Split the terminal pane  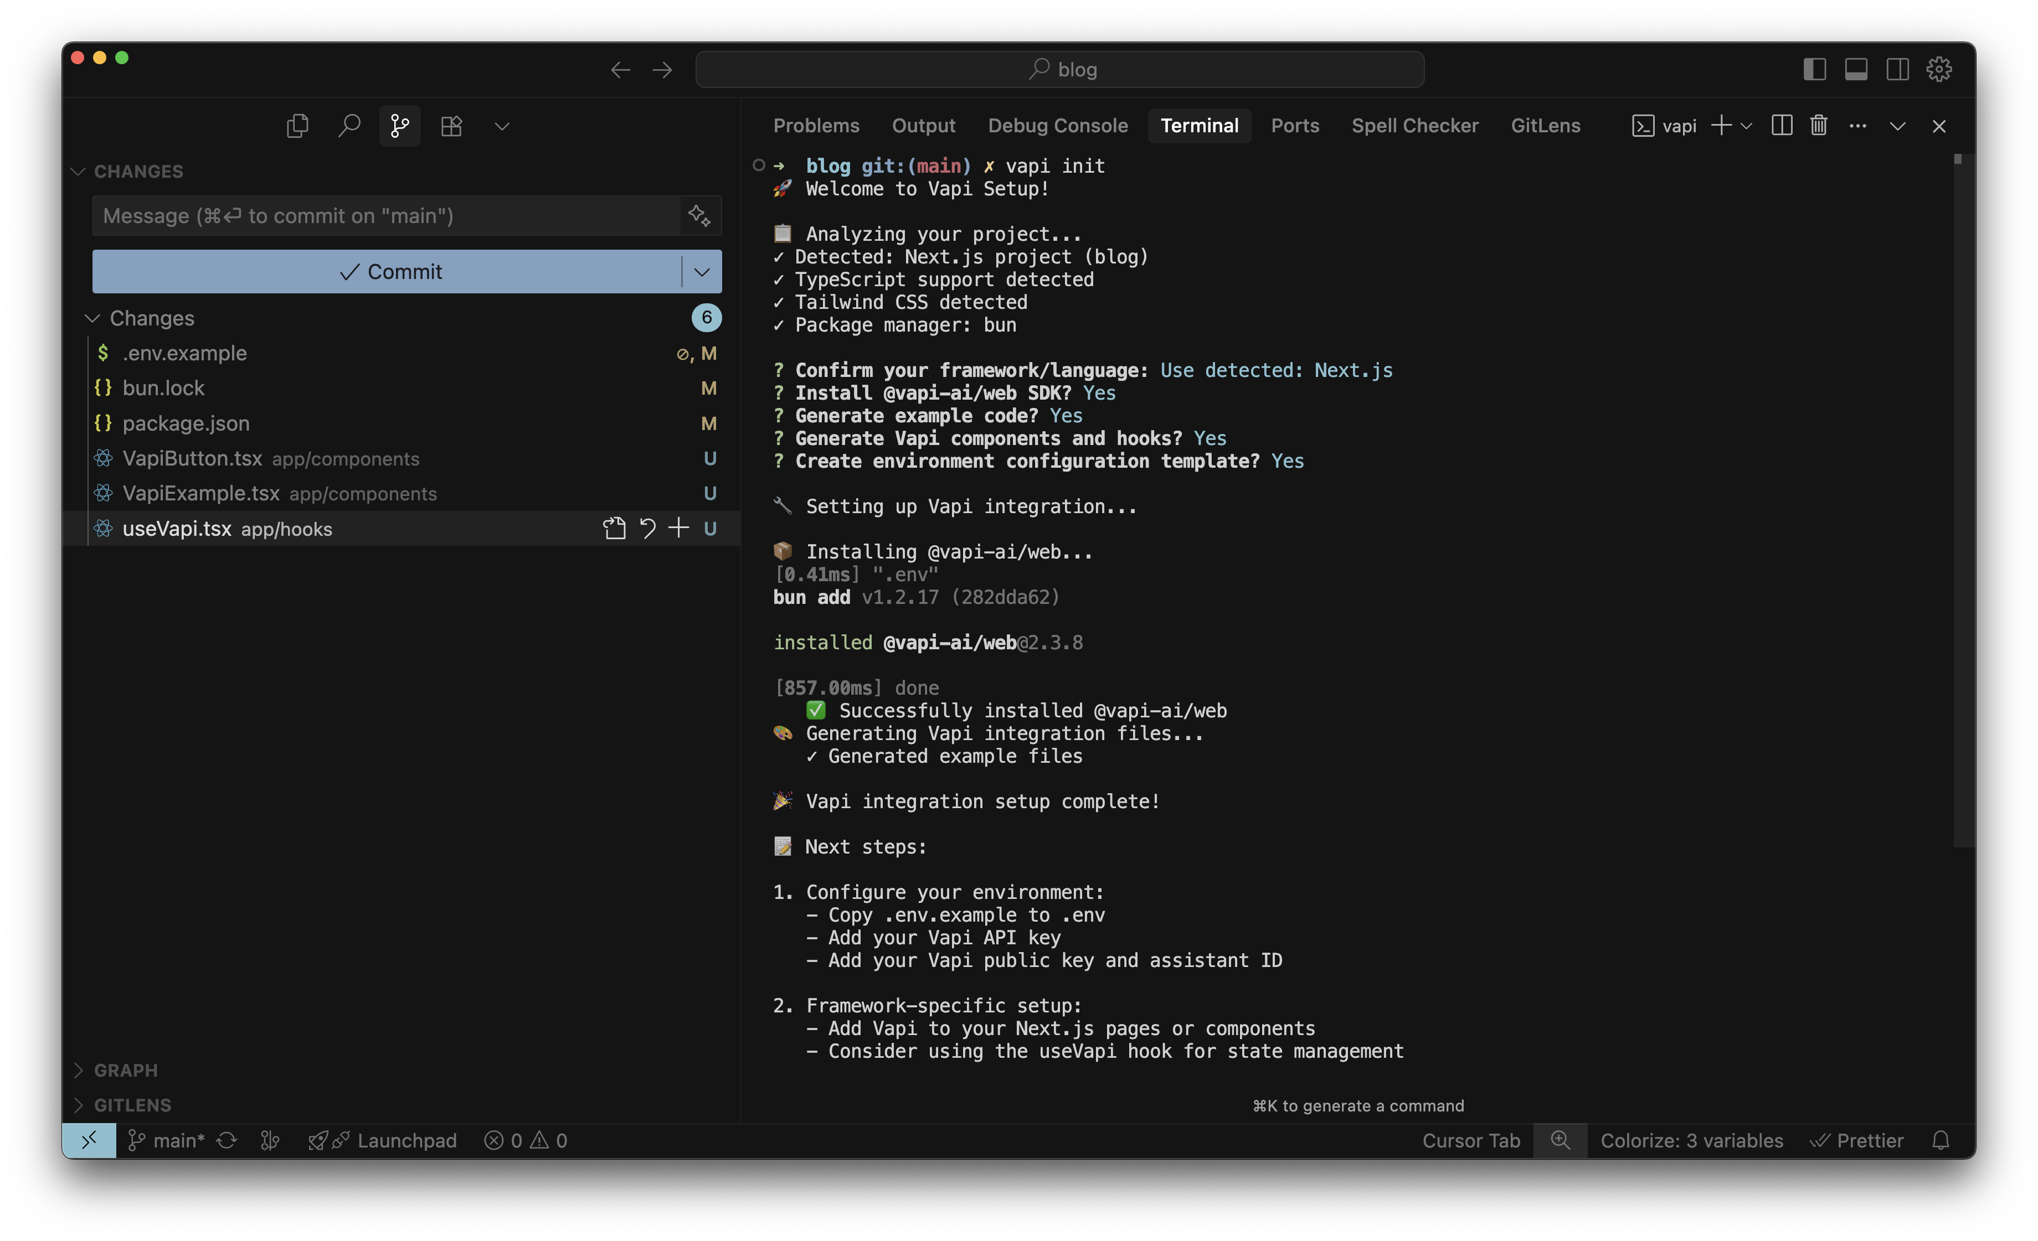click(1782, 126)
